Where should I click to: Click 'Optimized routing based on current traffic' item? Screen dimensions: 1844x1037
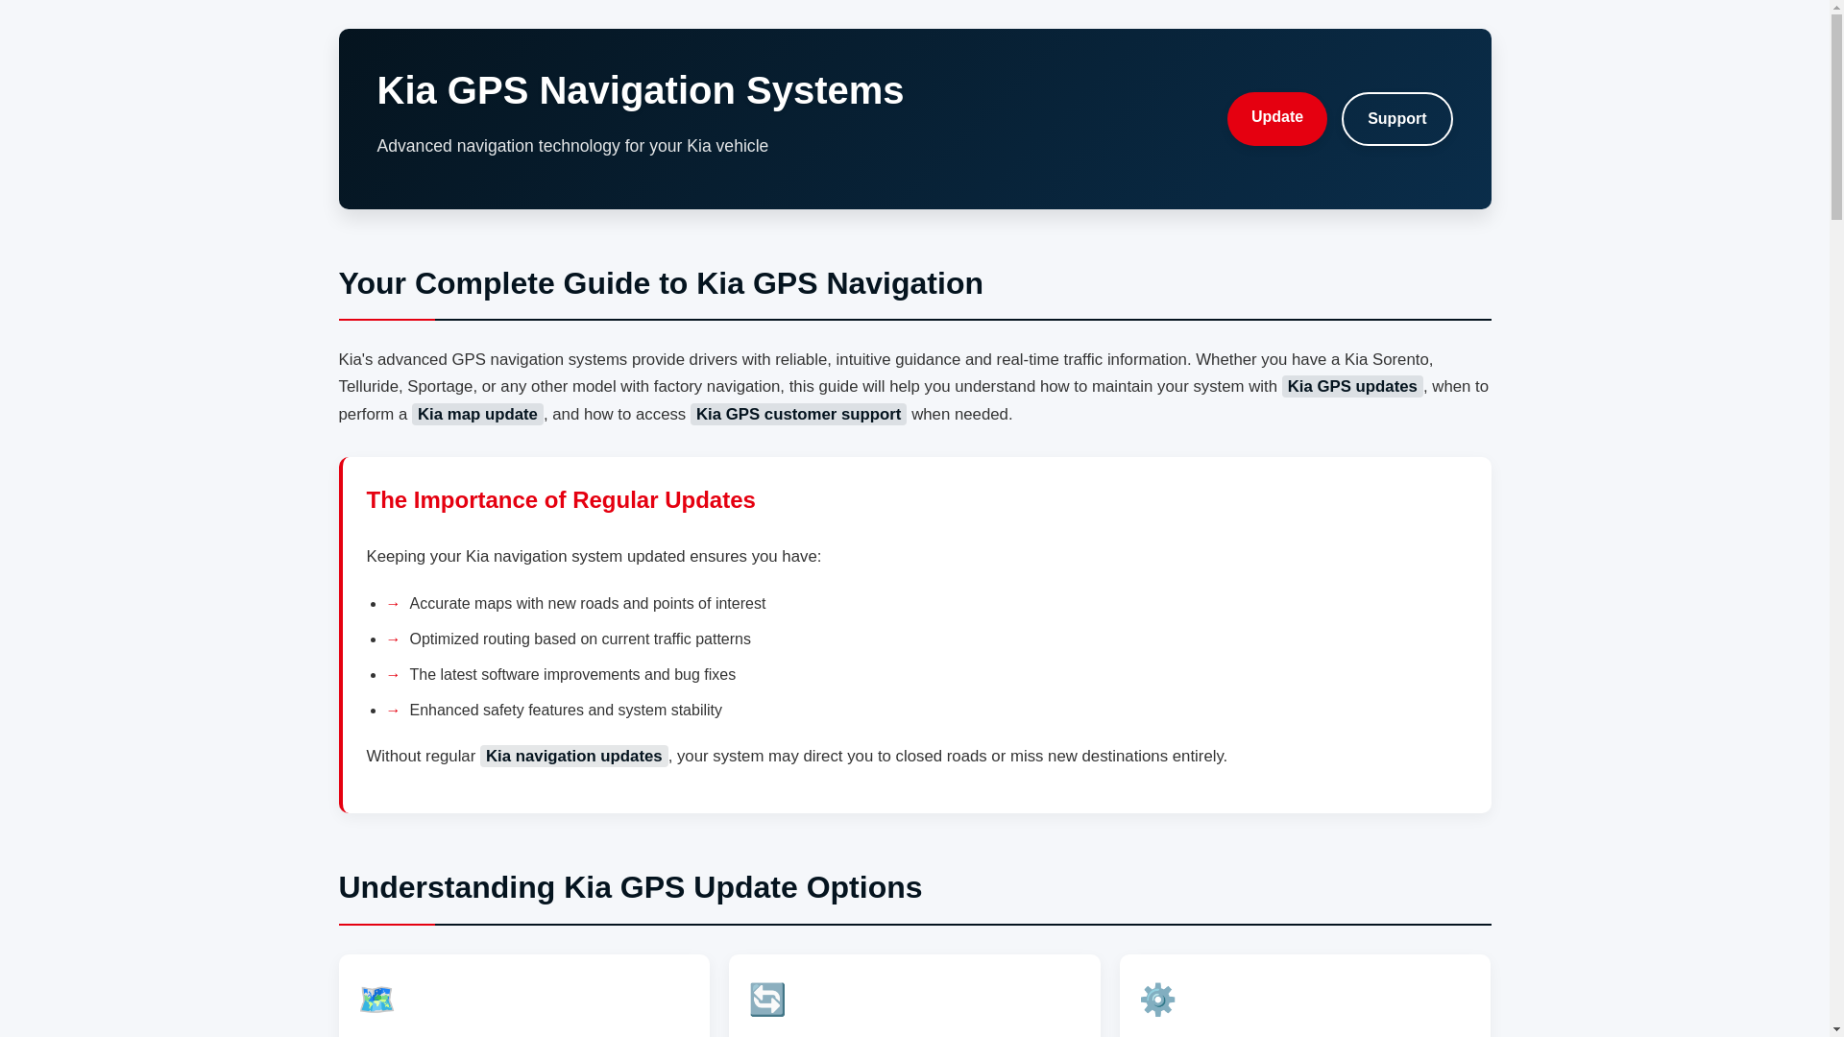tap(579, 639)
